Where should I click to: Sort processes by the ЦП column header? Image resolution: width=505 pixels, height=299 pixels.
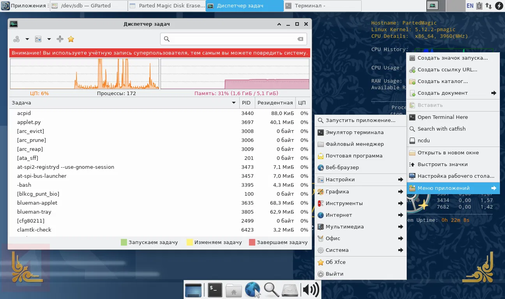pyautogui.click(x=302, y=103)
